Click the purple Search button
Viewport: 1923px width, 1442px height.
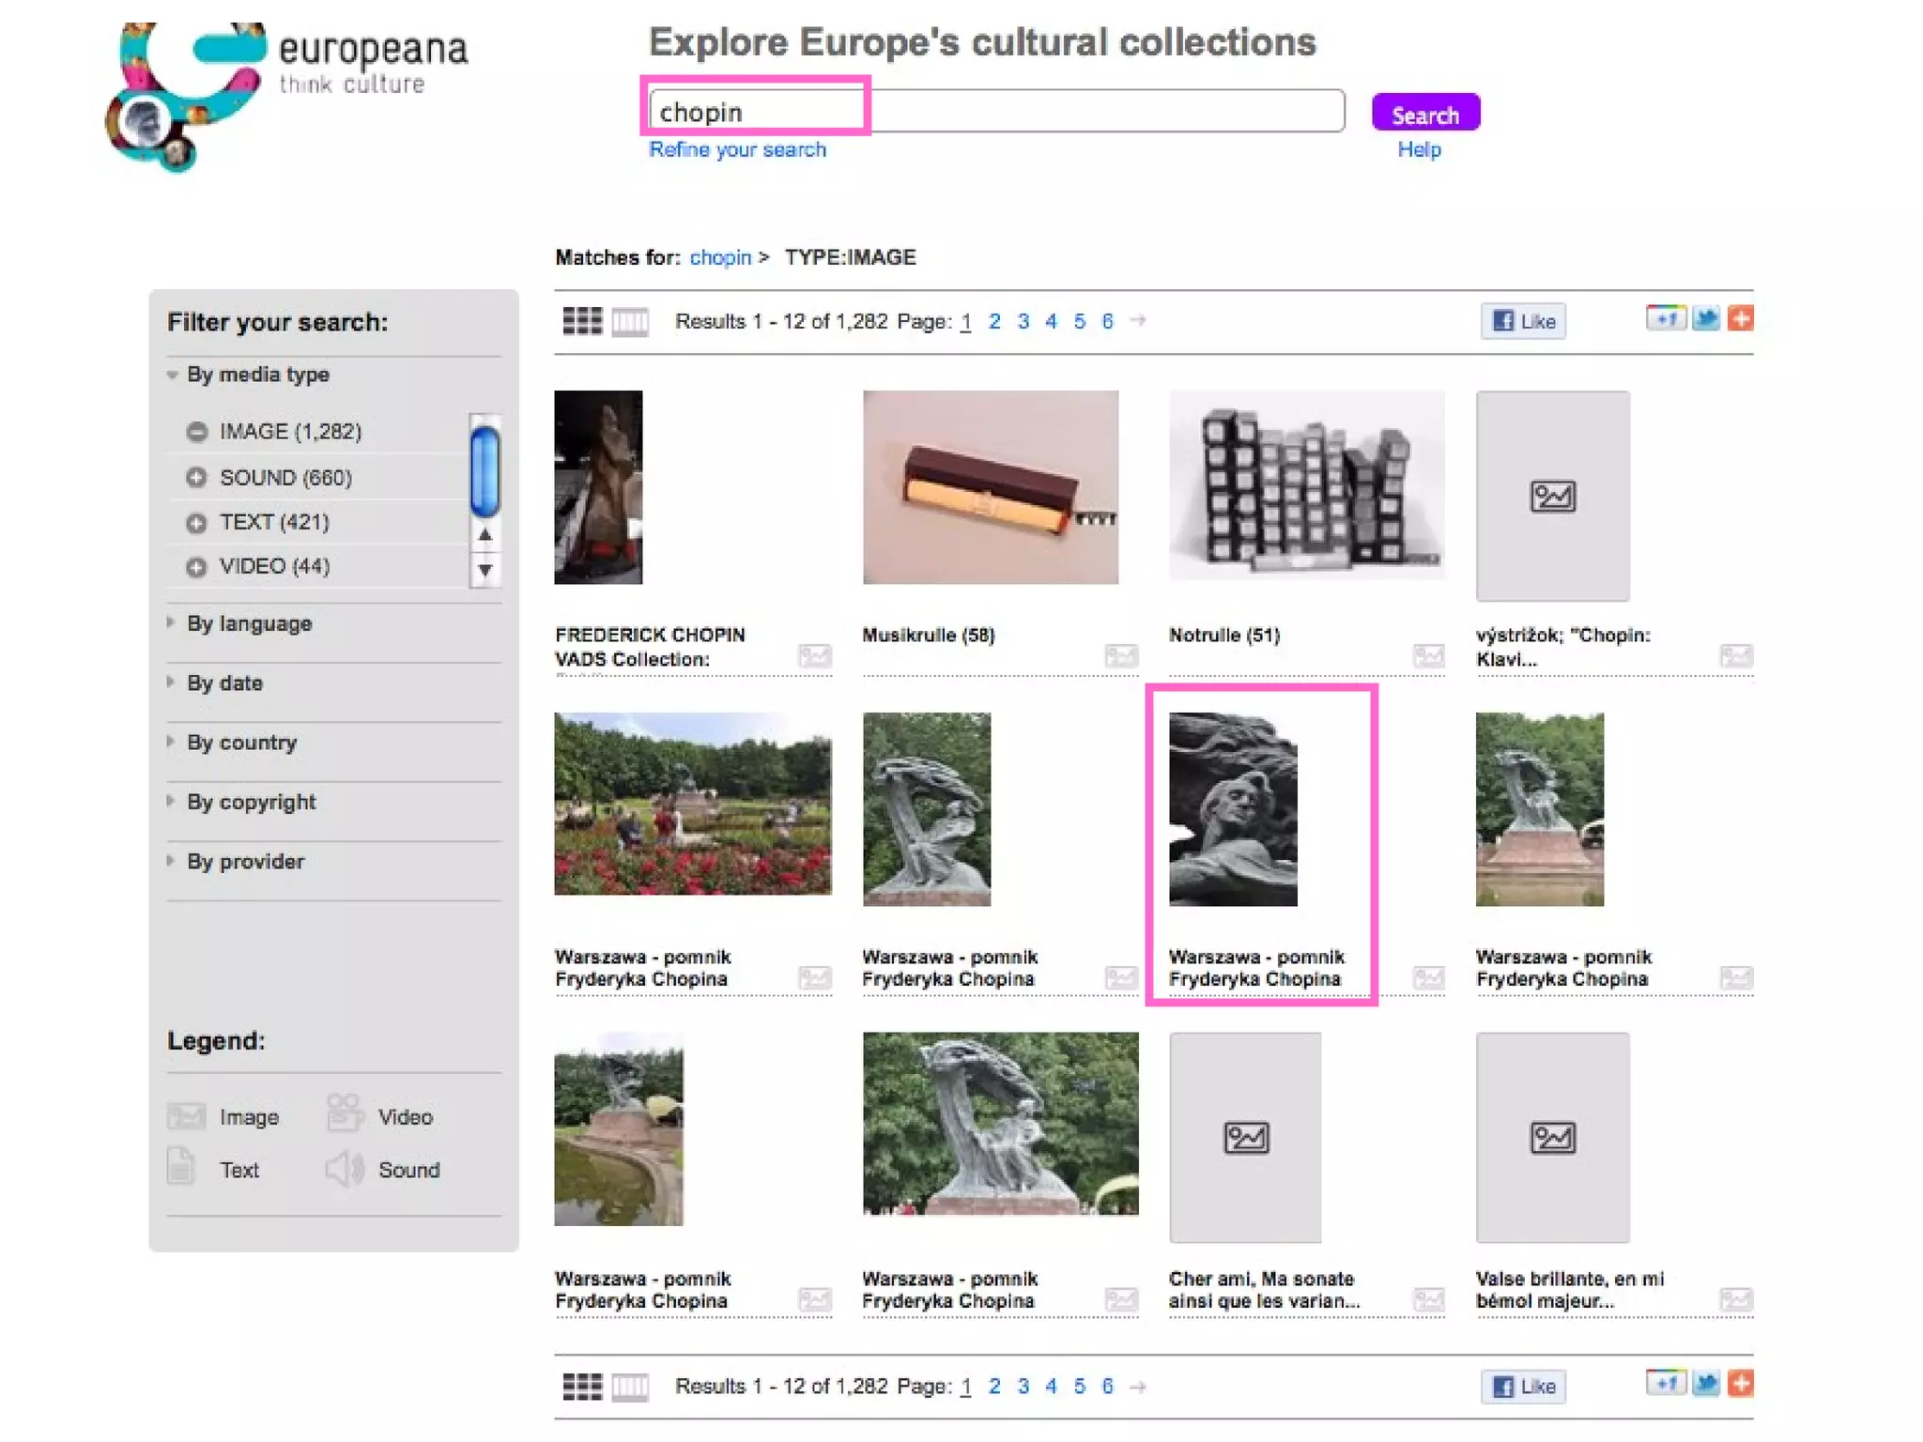(x=1424, y=114)
